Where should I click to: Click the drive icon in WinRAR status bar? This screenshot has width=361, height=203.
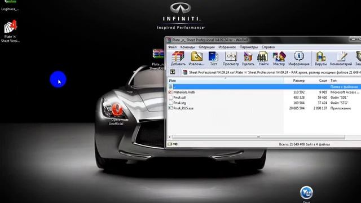[170, 144]
